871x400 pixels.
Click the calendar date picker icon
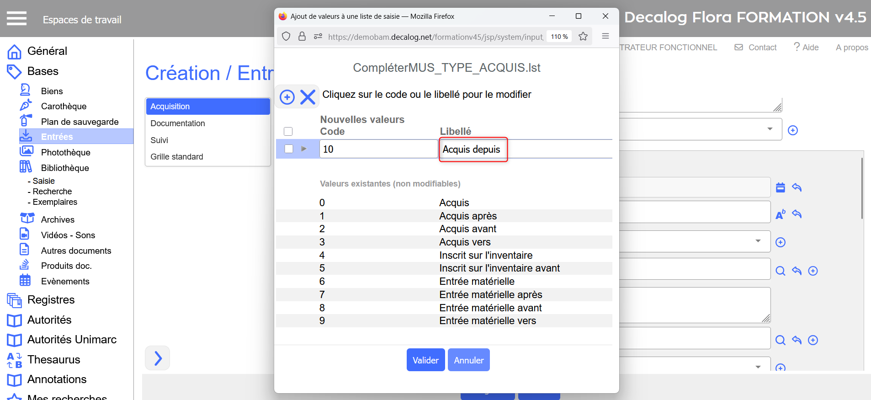[x=781, y=187]
